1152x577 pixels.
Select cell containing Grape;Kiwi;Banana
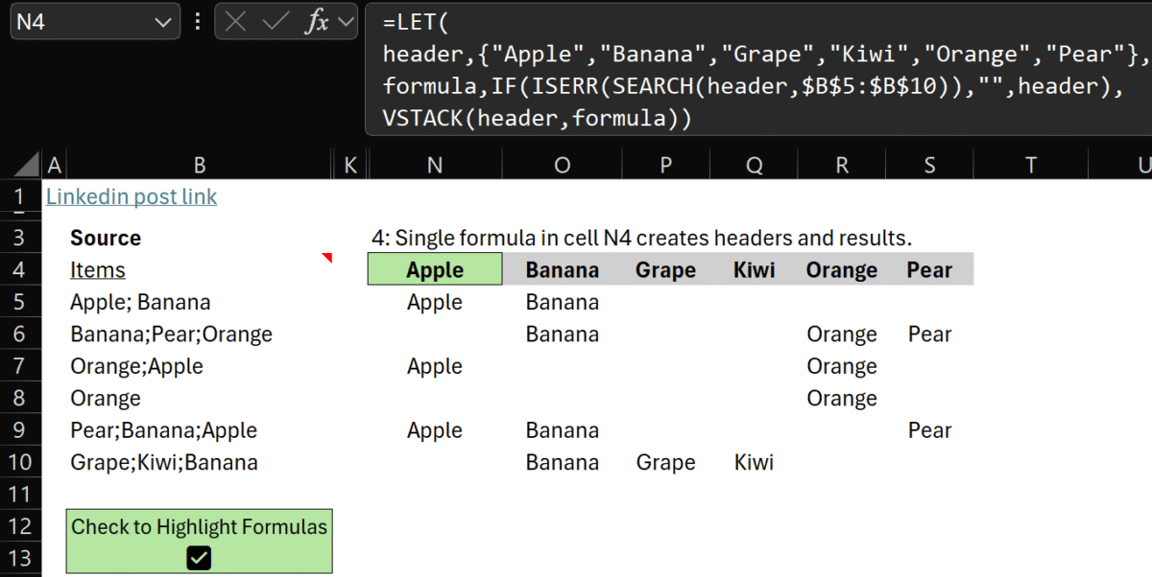[164, 463]
